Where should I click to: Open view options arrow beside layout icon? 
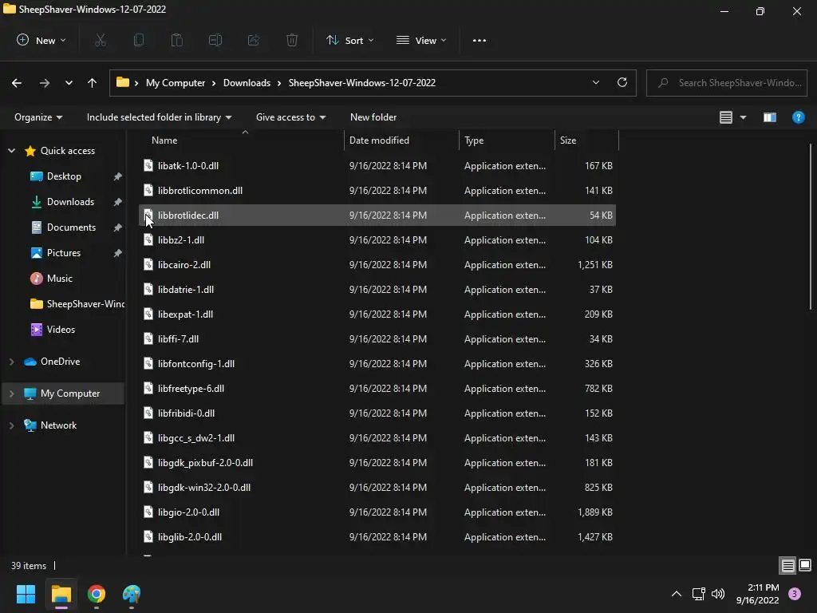pos(743,117)
